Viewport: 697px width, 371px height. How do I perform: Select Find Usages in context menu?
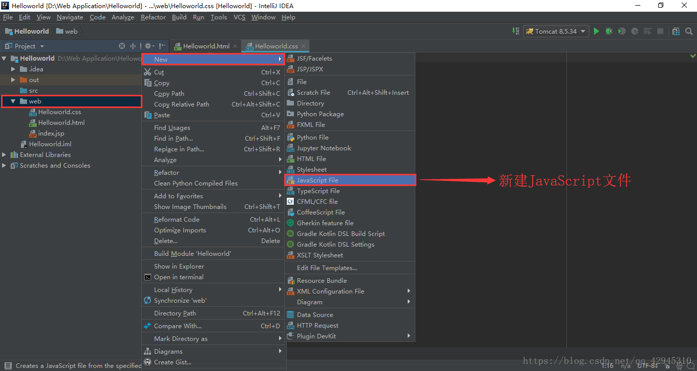(213, 128)
